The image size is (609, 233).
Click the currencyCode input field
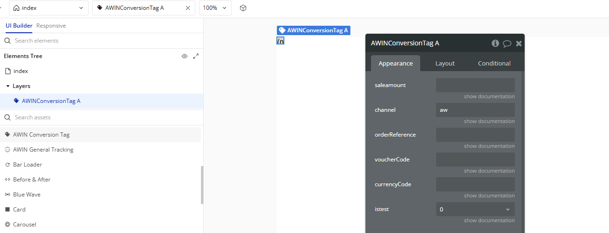click(x=475, y=184)
